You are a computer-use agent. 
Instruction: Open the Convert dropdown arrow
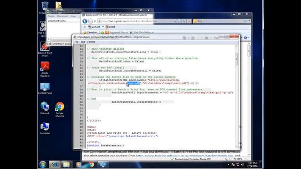pos(103,27)
